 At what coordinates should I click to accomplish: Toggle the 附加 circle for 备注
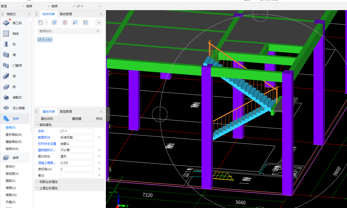pos(99,175)
